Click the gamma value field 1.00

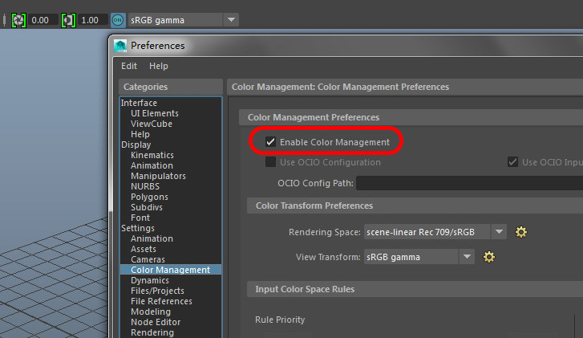pos(92,19)
